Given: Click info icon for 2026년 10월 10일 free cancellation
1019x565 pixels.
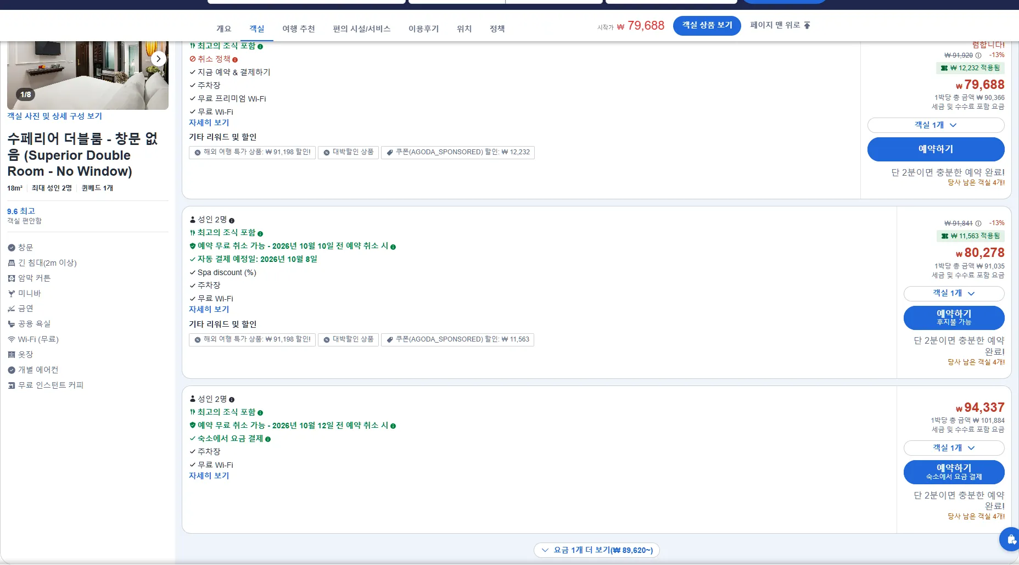Looking at the screenshot, I should point(393,247).
